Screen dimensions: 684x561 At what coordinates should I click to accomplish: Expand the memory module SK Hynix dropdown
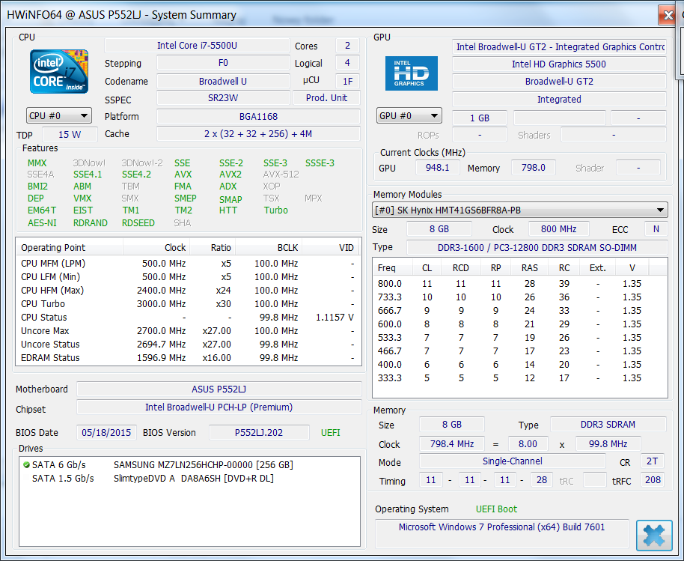coord(519,210)
